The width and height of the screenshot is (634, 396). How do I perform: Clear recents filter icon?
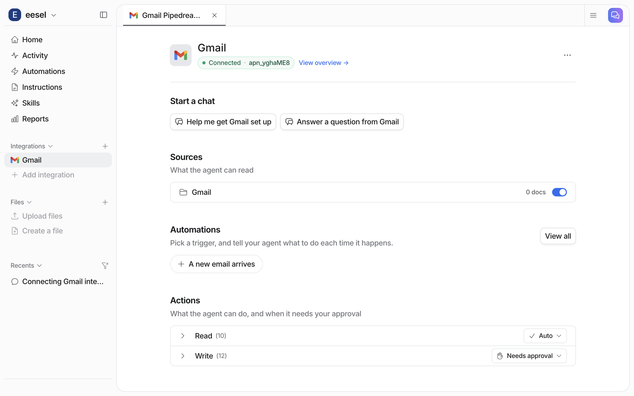click(105, 265)
